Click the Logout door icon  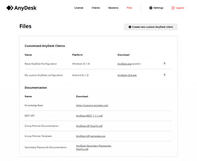173,8
